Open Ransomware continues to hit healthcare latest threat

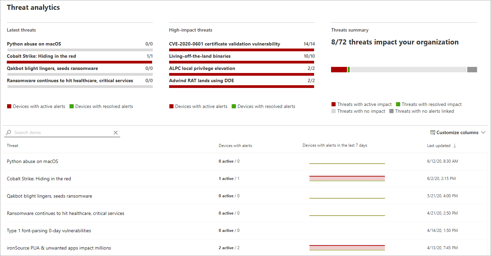tap(70, 80)
